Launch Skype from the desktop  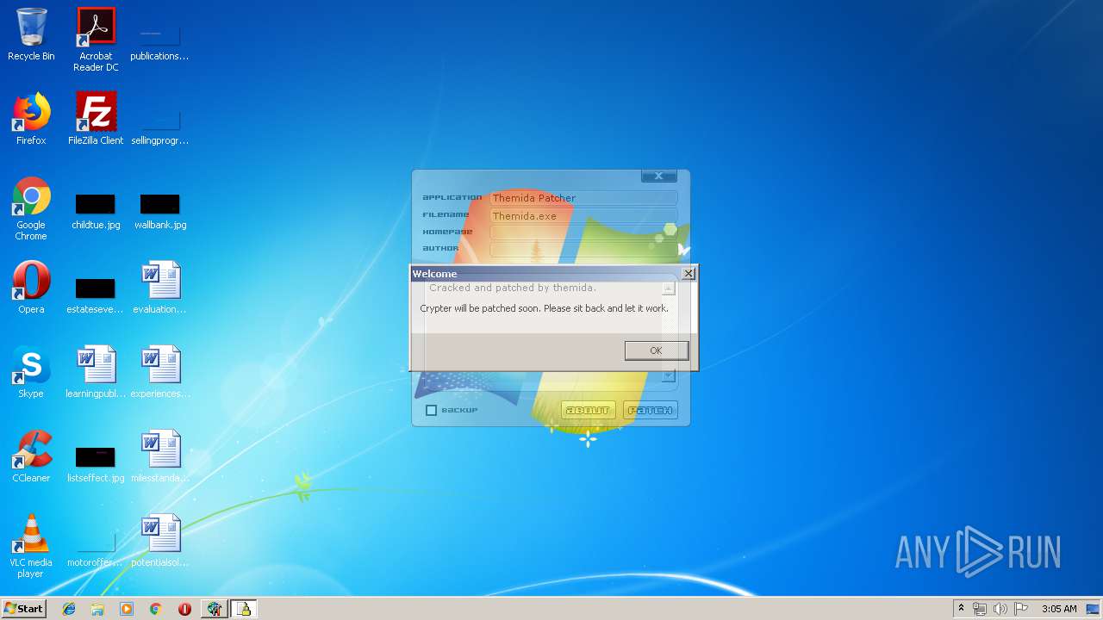(31, 373)
